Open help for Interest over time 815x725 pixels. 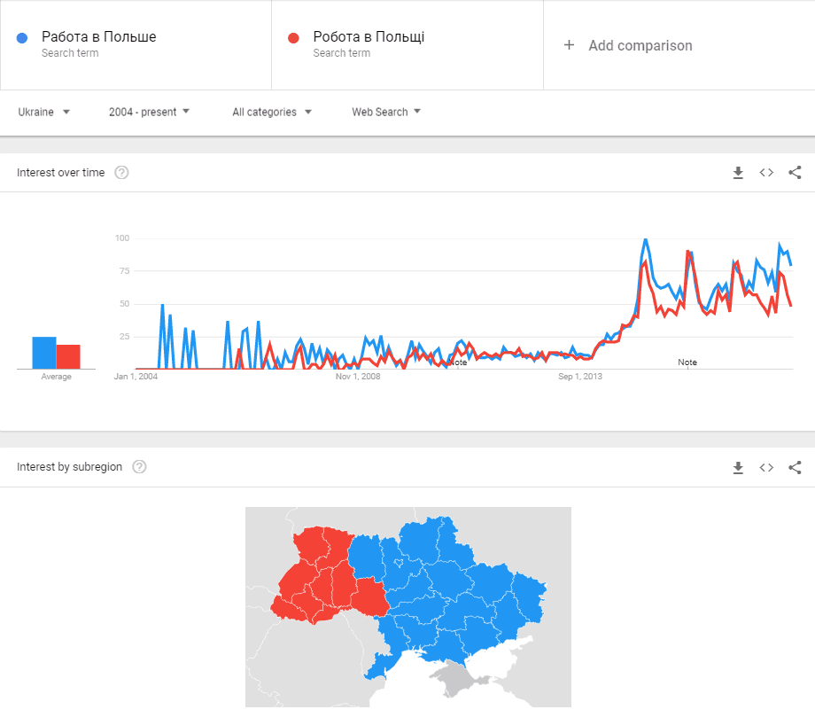pos(122,173)
